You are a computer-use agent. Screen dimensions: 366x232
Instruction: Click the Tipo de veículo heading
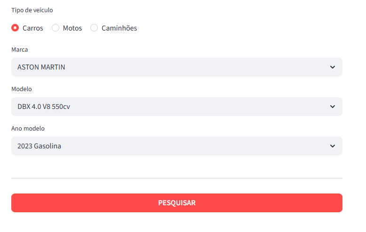click(x=32, y=10)
